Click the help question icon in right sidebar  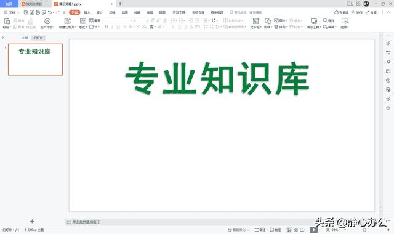coord(388,81)
